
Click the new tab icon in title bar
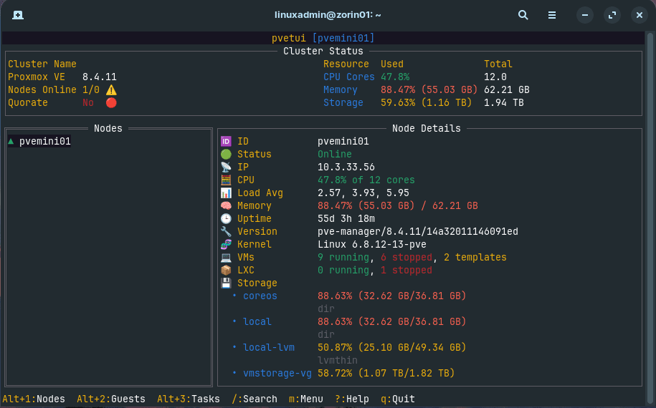[x=18, y=15]
